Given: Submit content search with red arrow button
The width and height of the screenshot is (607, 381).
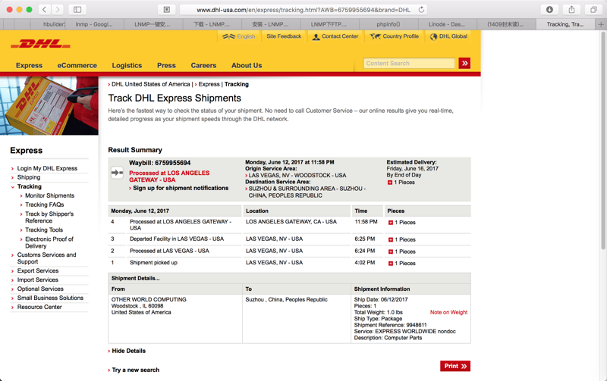Looking at the screenshot, I should 464,63.
